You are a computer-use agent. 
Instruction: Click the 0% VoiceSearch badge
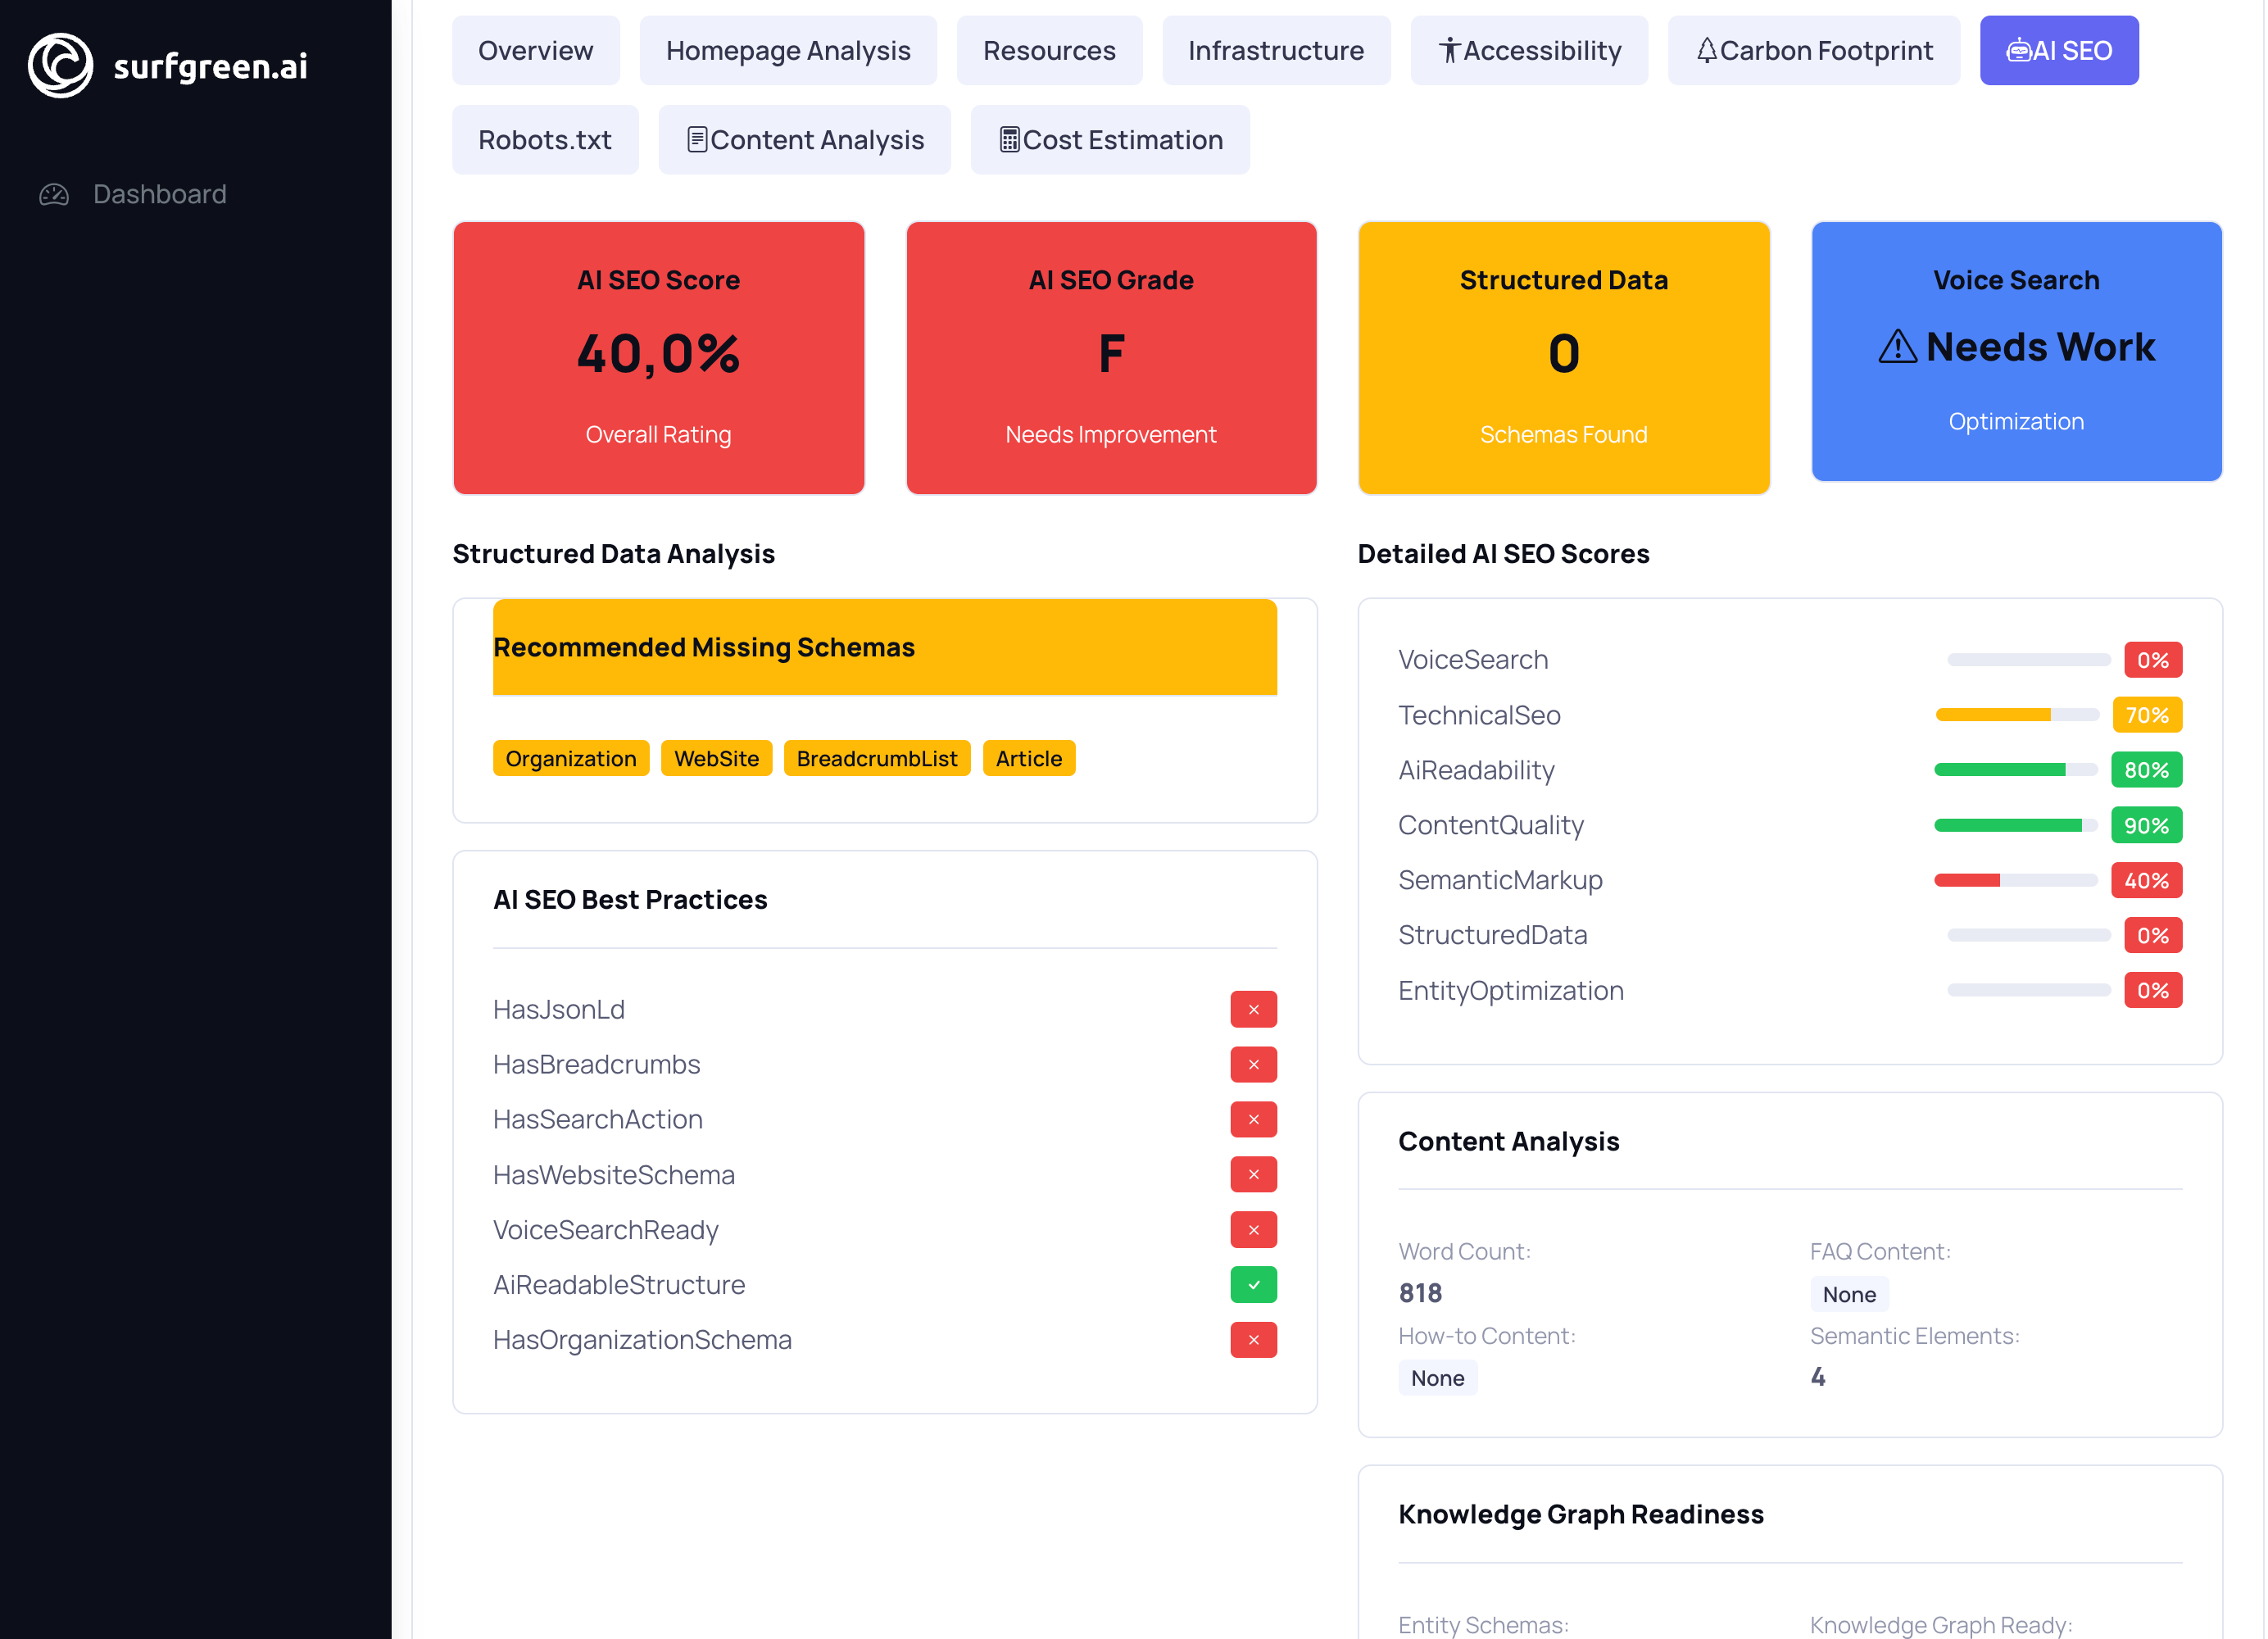tap(2153, 660)
